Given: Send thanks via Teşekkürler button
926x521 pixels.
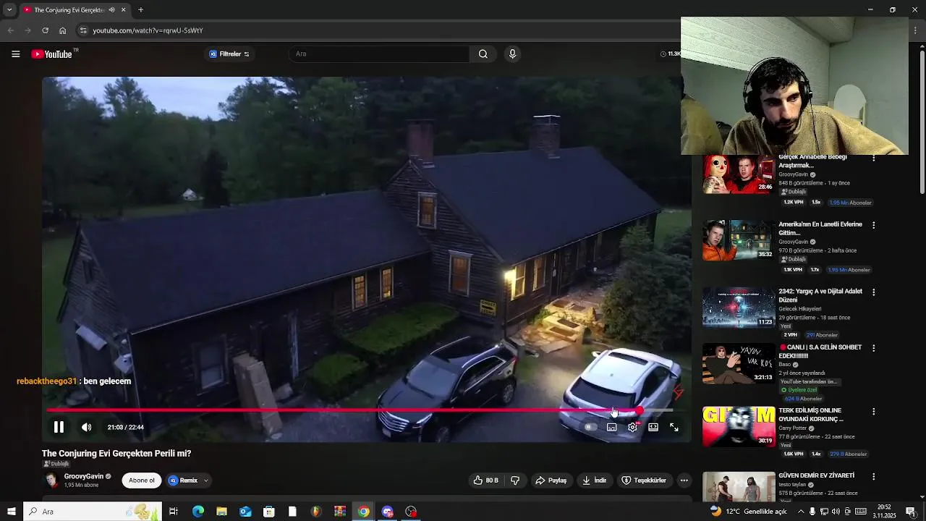Looking at the screenshot, I should tap(644, 480).
